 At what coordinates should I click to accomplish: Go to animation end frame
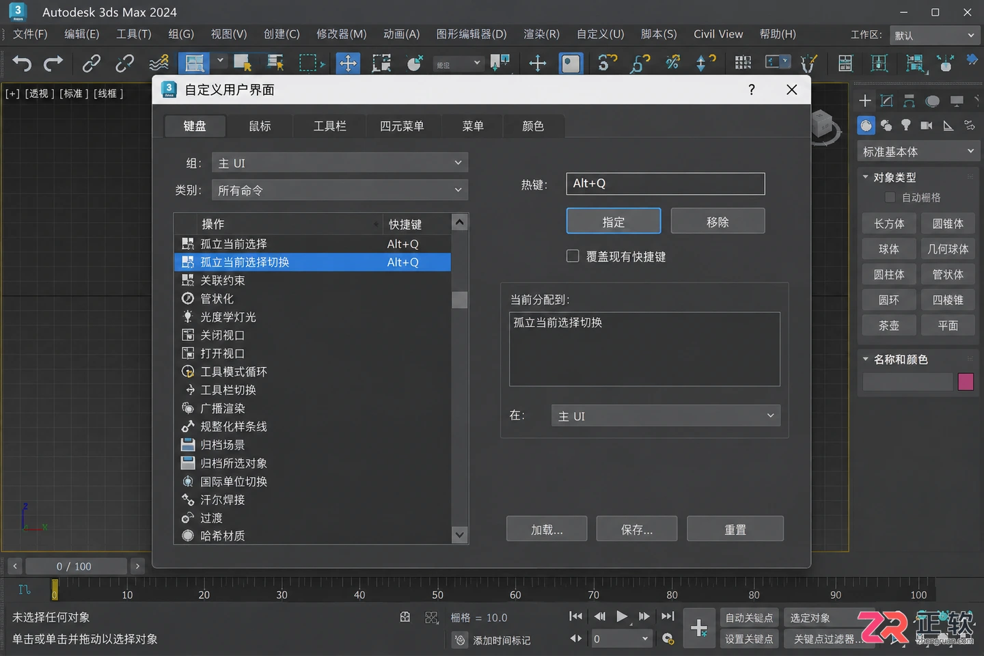pos(668,616)
